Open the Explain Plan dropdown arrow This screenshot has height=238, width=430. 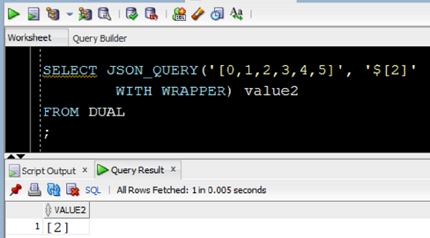(x=70, y=14)
